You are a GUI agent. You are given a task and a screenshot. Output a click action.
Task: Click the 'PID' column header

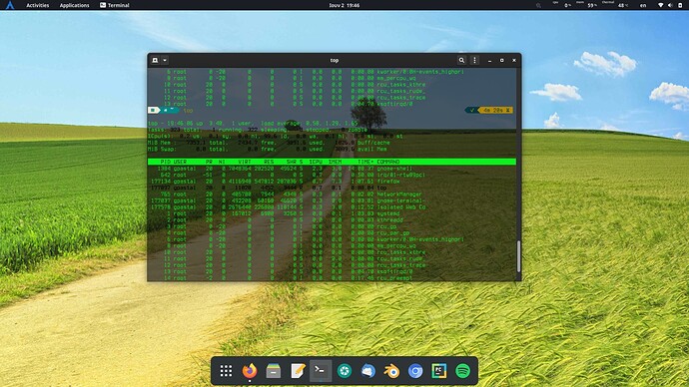point(165,162)
